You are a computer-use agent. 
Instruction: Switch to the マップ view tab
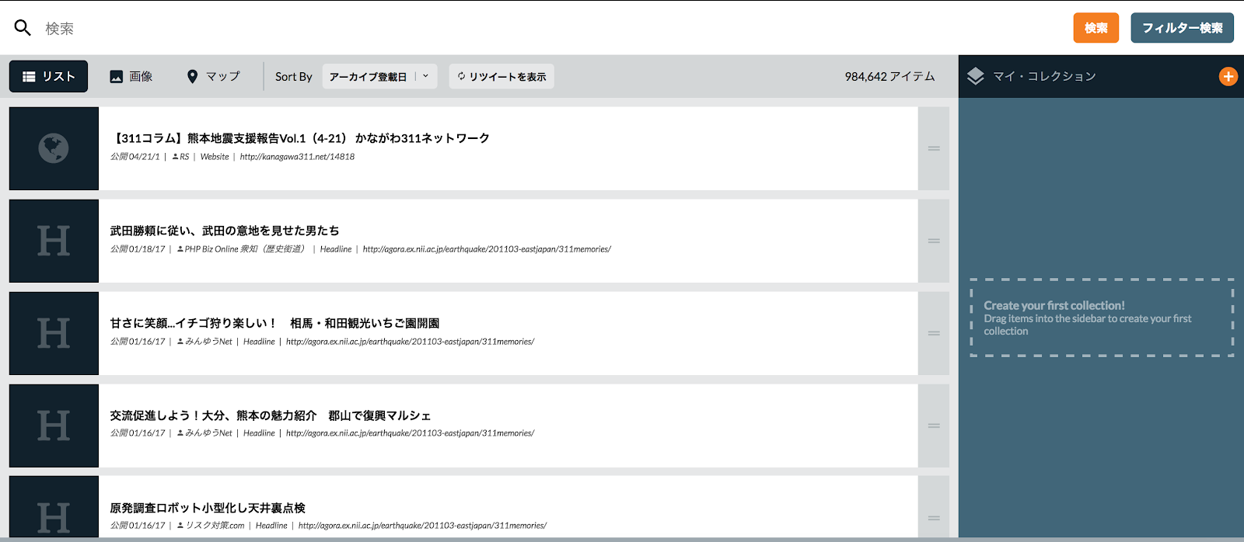[213, 76]
